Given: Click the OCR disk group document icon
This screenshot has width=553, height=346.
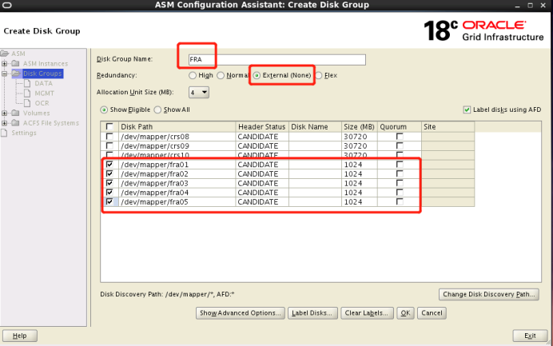Looking at the screenshot, I should [x=27, y=103].
